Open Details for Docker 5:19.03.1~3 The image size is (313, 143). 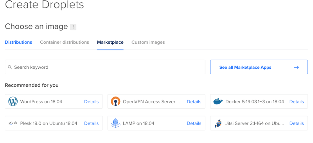point(297,102)
